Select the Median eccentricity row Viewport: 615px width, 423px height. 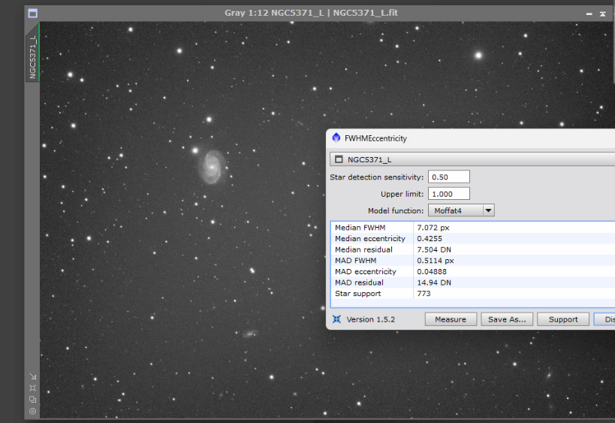tap(473, 239)
